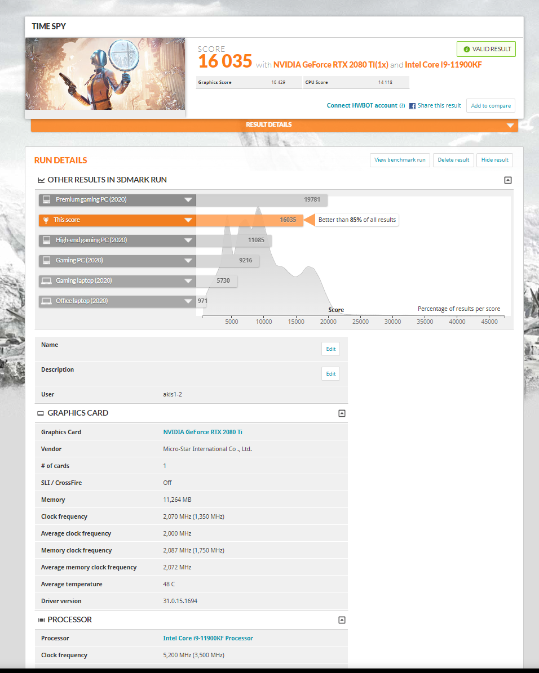Click the 16 035 main score number
Image resolution: width=539 pixels, height=673 pixels.
pyautogui.click(x=225, y=61)
